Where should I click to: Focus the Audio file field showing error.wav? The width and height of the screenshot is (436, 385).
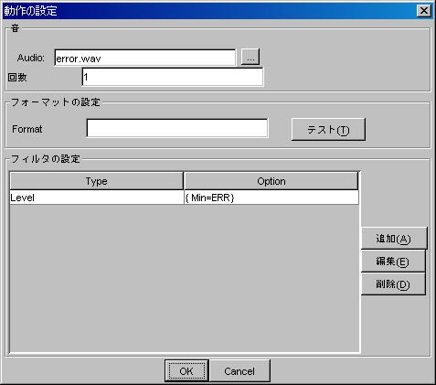pyautogui.click(x=145, y=58)
